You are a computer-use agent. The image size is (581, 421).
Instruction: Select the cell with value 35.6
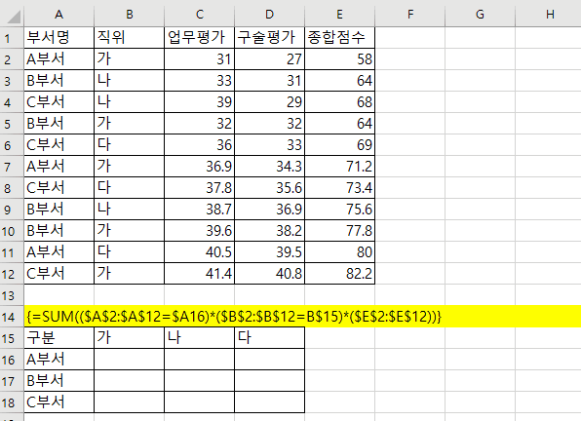point(269,188)
